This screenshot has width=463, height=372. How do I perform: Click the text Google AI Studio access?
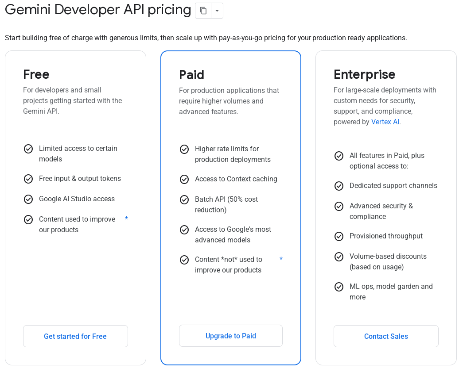pyautogui.click(x=77, y=199)
